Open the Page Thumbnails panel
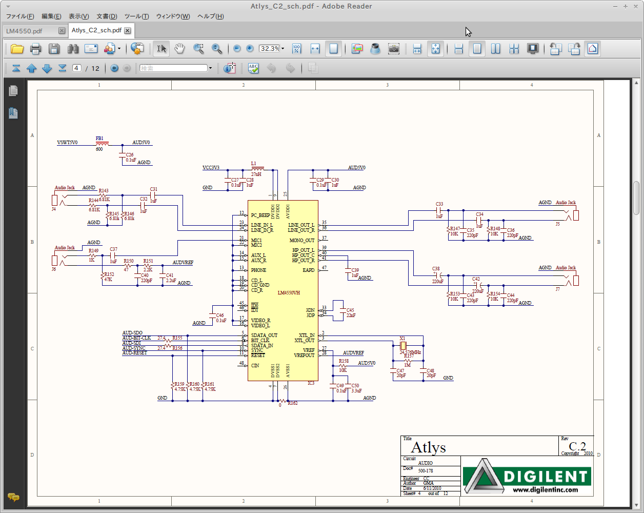This screenshot has height=513, width=644. click(13, 90)
